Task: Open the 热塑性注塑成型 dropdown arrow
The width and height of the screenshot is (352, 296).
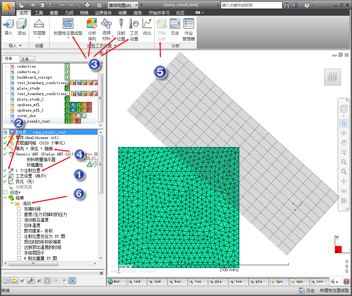Action: 68,38
